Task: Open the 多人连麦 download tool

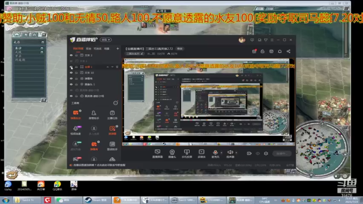Action: point(94,130)
